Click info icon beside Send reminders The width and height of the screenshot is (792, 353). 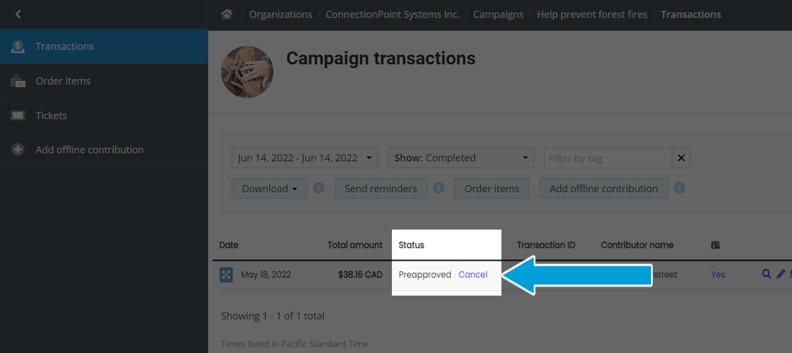[x=439, y=188]
